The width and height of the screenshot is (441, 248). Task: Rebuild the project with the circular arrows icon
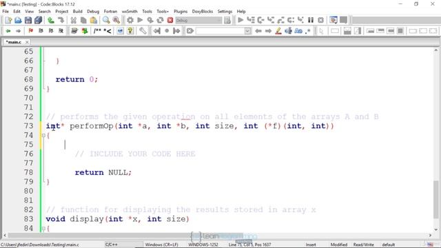(160, 20)
